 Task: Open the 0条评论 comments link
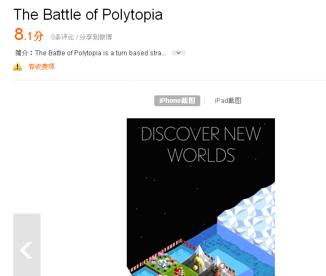(63, 37)
